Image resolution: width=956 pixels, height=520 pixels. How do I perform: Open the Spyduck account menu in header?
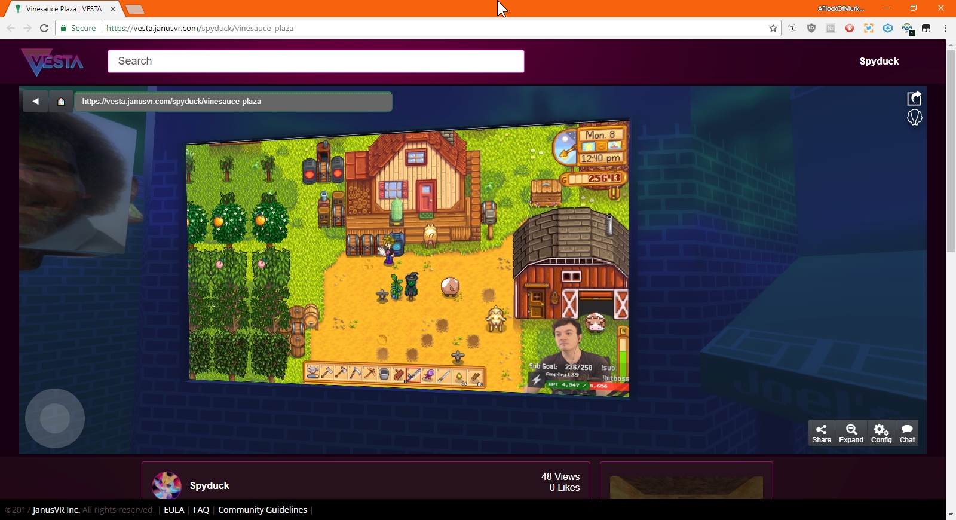point(878,61)
